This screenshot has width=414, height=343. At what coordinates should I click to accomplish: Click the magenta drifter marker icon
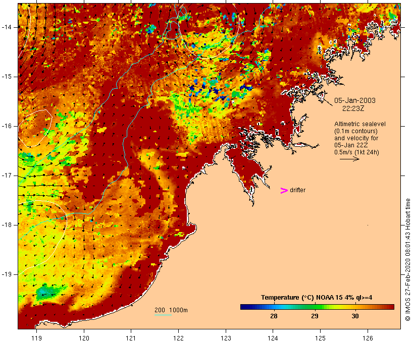284,191
